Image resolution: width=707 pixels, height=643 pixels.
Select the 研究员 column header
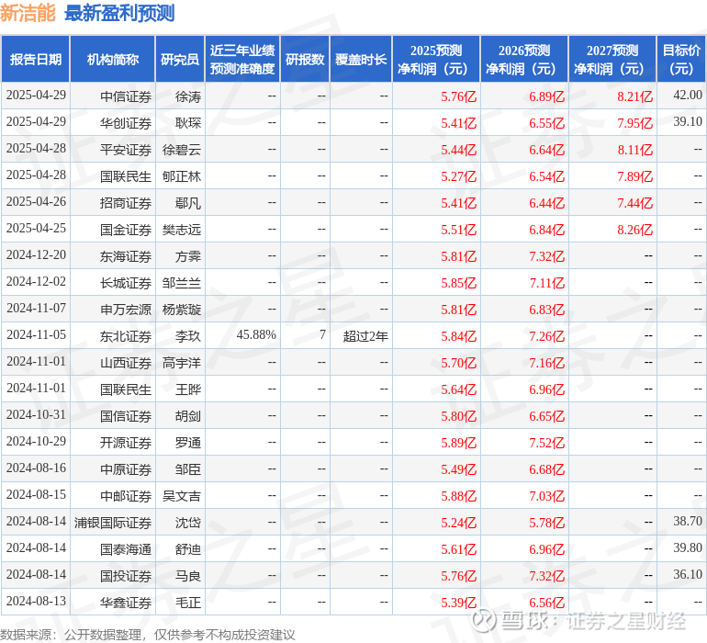coord(180,59)
